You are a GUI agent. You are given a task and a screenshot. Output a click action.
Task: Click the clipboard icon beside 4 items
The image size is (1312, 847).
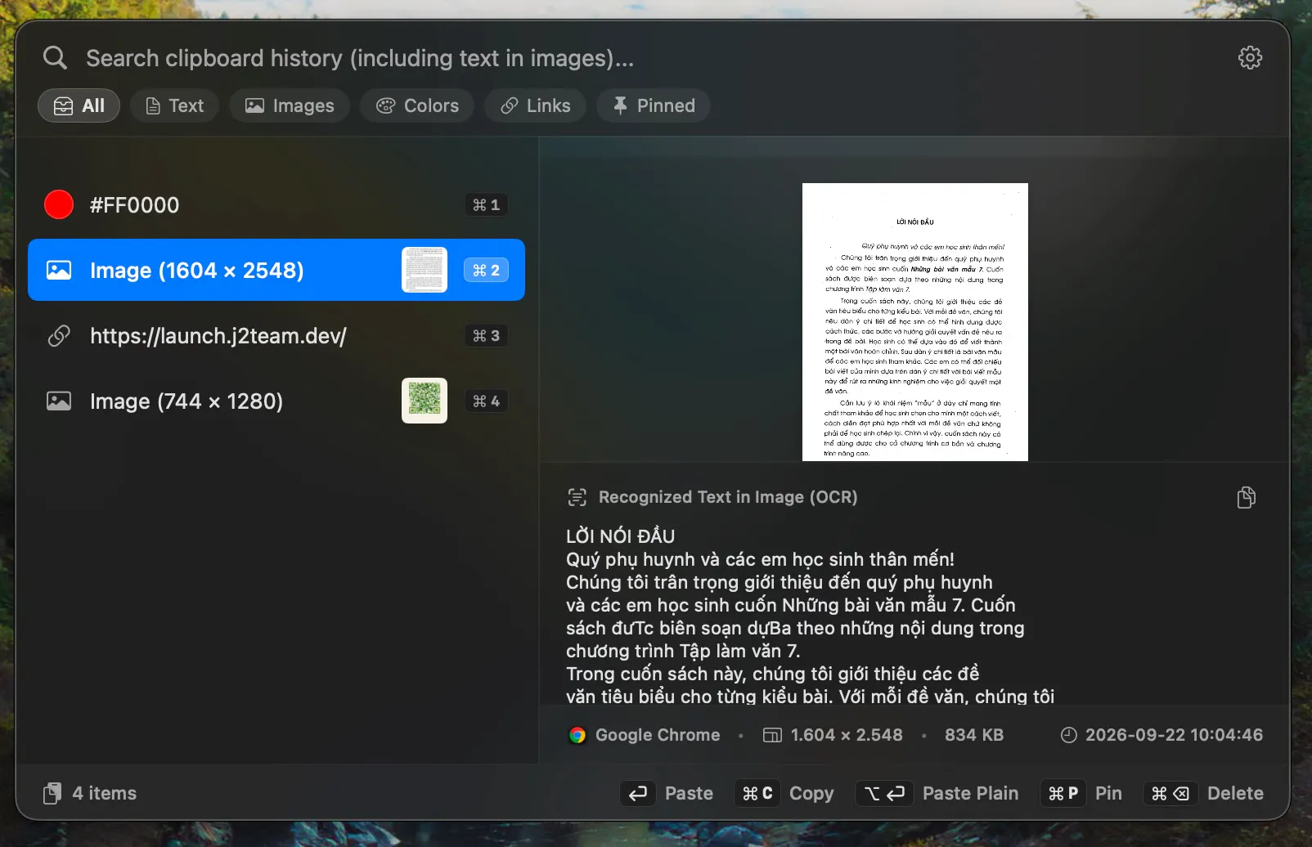tap(52, 793)
